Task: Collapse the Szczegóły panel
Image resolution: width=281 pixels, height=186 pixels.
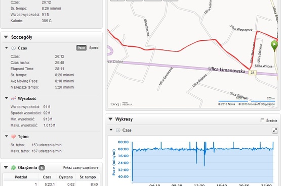Action: 6,37
